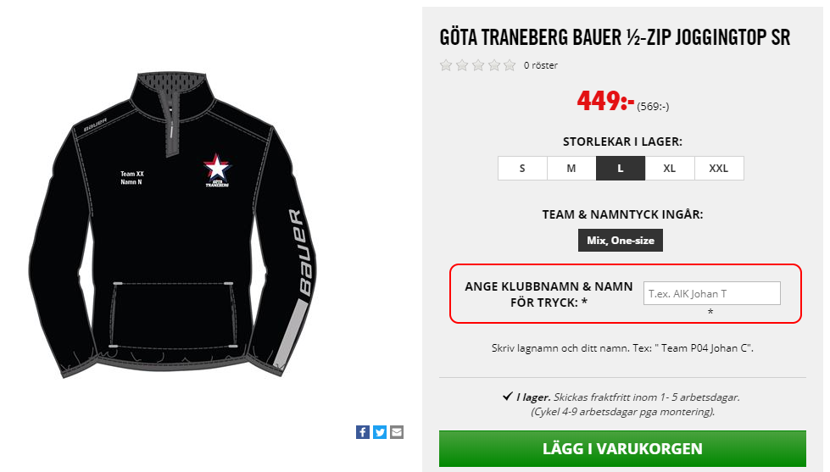Viewport: 830px width, 472px height.
Task: Click the Göta Traneberg star logo on the shirt
Action: tap(217, 170)
